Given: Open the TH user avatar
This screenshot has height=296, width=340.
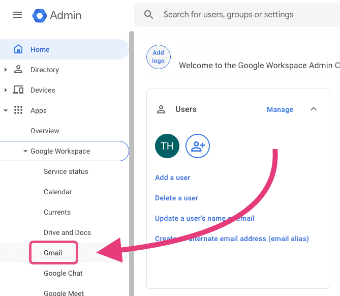Looking at the screenshot, I should coord(167,146).
